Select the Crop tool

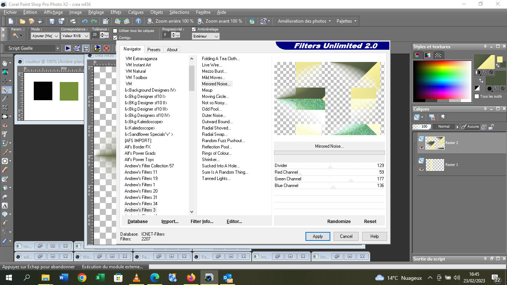pos(5,108)
